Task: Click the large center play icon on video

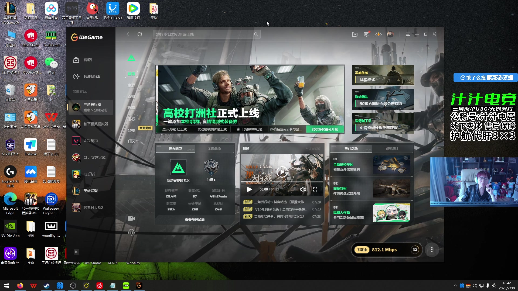Action: point(282,172)
